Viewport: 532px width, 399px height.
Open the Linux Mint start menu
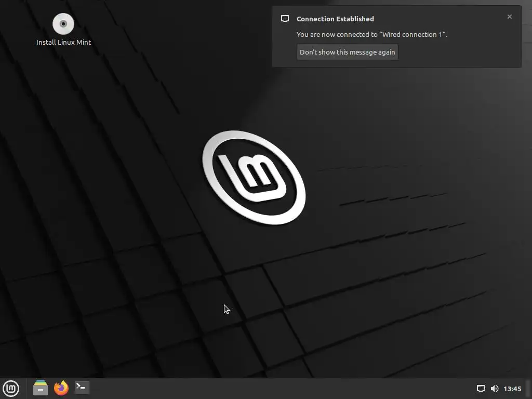click(x=11, y=389)
